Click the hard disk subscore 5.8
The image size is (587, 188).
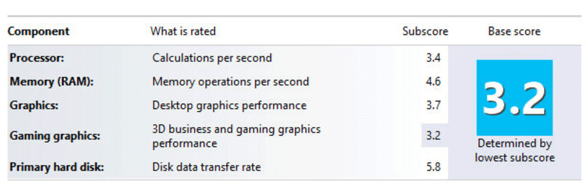point(433,167)
